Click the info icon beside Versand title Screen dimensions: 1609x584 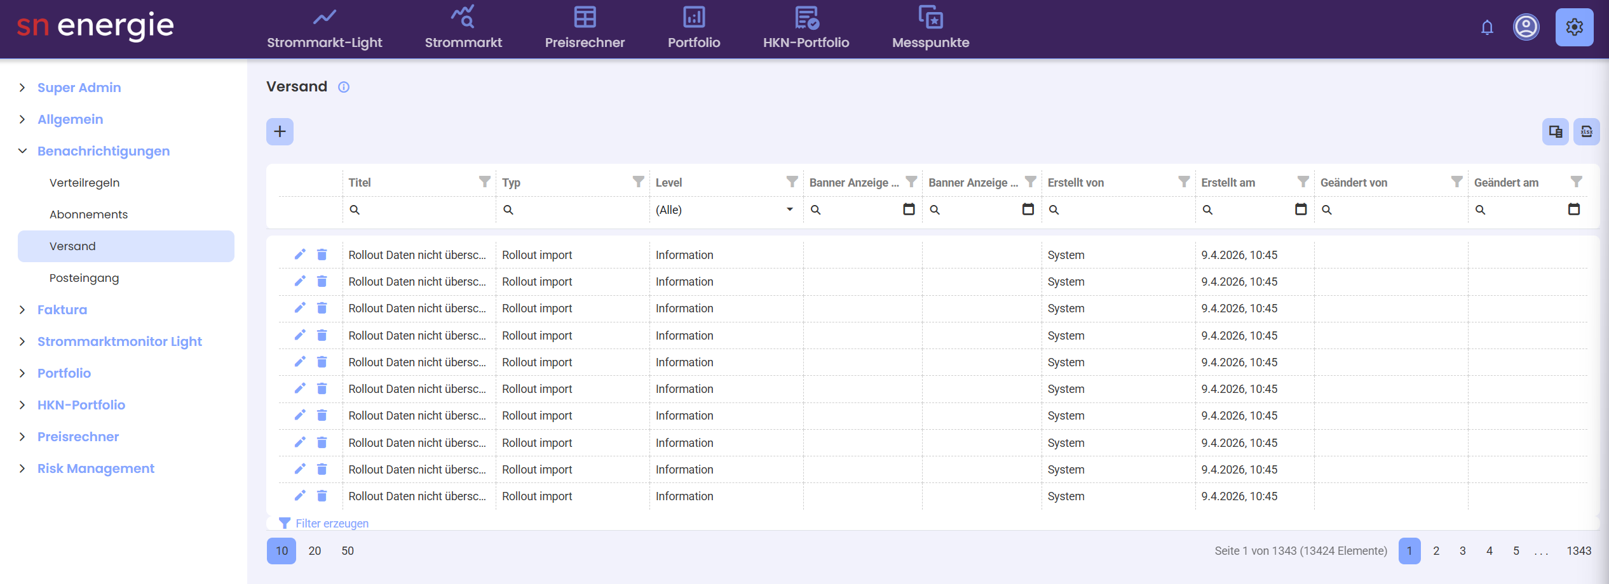(344, 87)
